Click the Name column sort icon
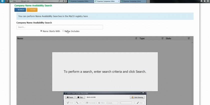The height and width of the screenshot is (105, 210). [x=136, y=38]
